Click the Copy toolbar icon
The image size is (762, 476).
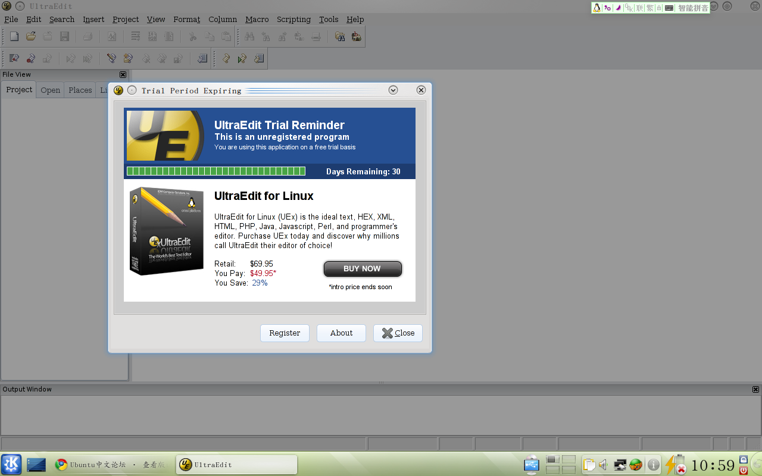210,36
